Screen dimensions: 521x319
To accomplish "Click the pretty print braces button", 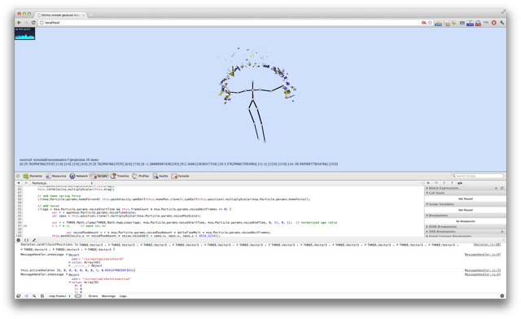I will (x=26, y=240).
